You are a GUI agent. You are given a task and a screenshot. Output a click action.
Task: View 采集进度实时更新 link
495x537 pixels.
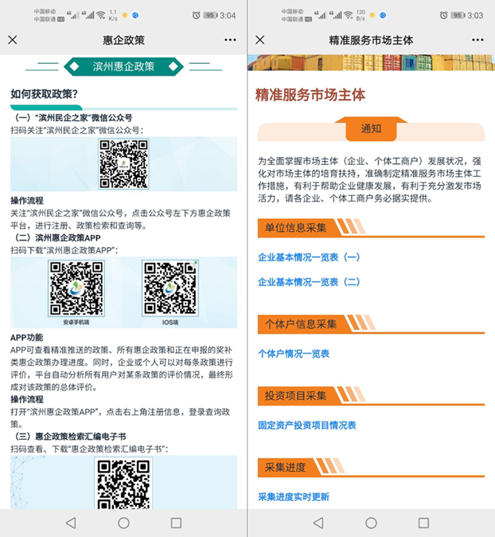point(294,497)
